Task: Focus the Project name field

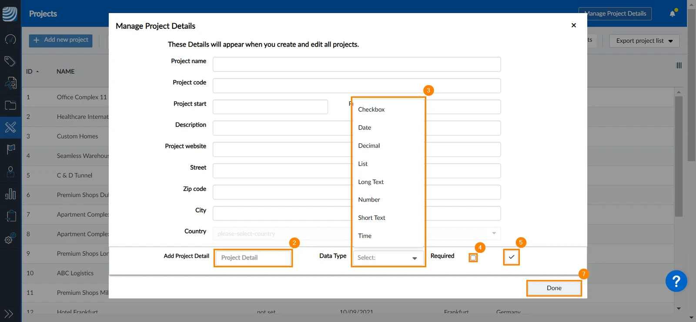Action: coord(357,64)
